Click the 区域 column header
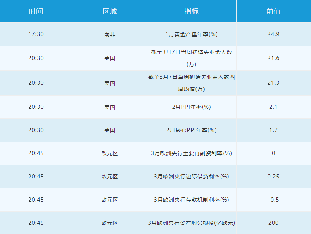This screenshot has height=234, width=311. (110, 11)
